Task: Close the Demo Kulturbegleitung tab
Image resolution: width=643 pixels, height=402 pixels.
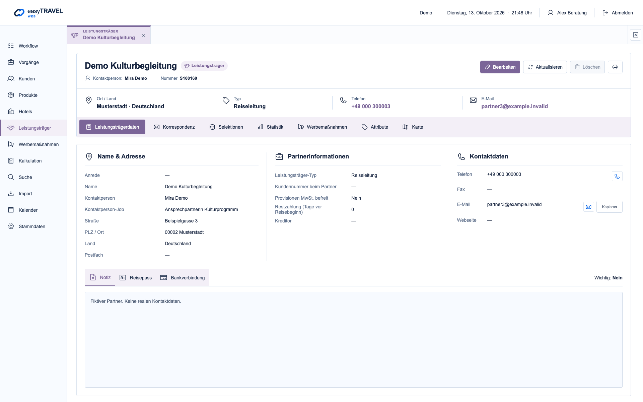Action: [144, 36]
